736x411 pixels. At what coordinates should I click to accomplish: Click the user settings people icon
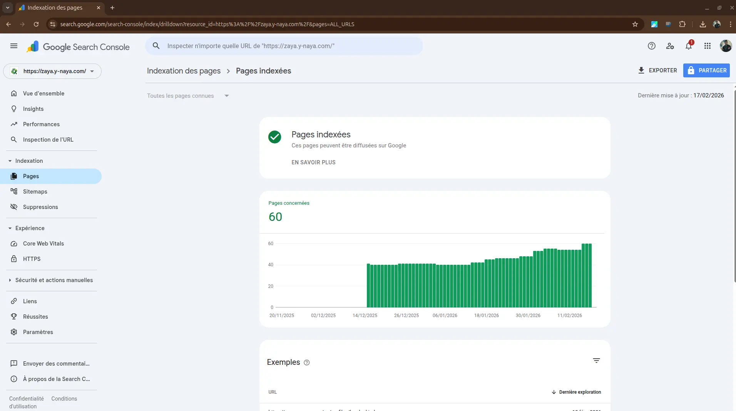[670, 46]
